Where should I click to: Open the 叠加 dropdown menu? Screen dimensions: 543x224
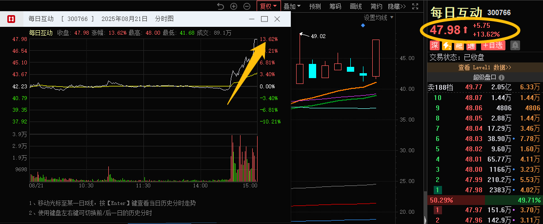tap(292, 6)
